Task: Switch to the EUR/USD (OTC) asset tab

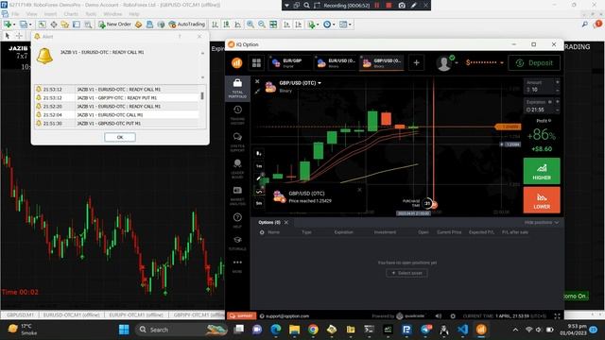Action: pyautogui.click(x=335, y=63)
